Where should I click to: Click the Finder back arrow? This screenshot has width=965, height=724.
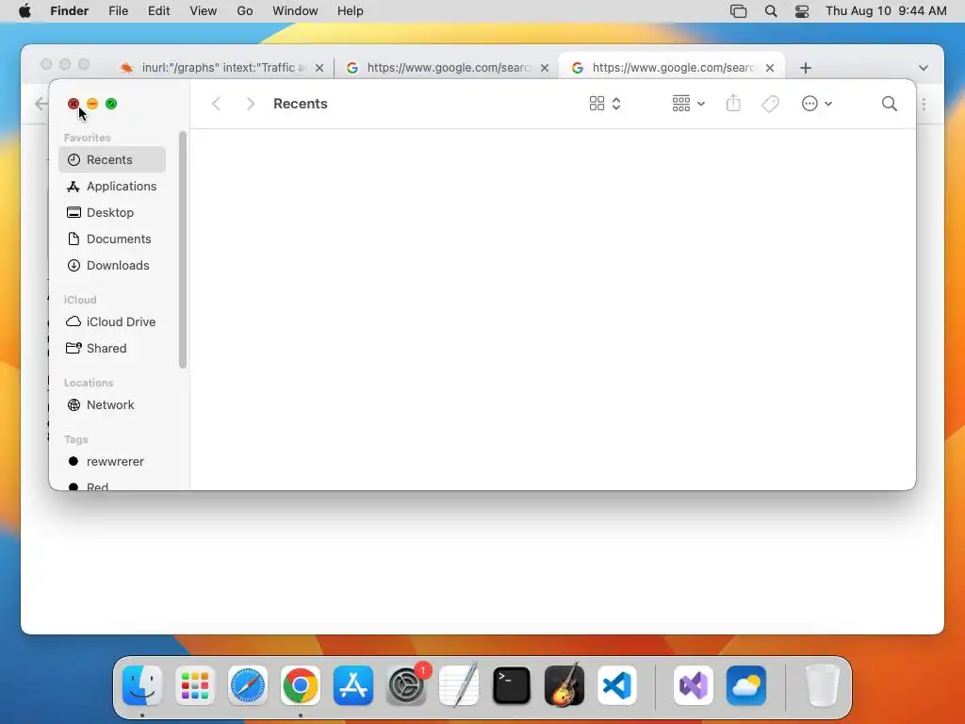coord(216,104)
